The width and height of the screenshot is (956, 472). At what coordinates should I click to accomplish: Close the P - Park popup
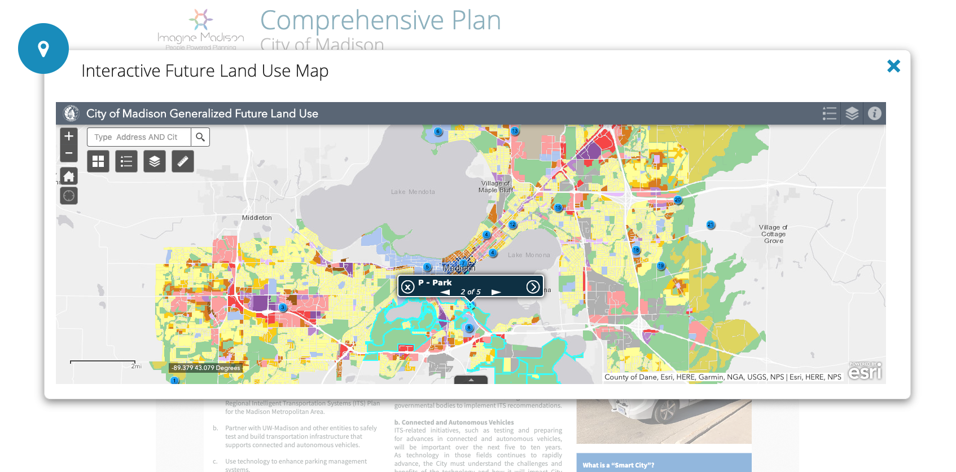(407, 287)
